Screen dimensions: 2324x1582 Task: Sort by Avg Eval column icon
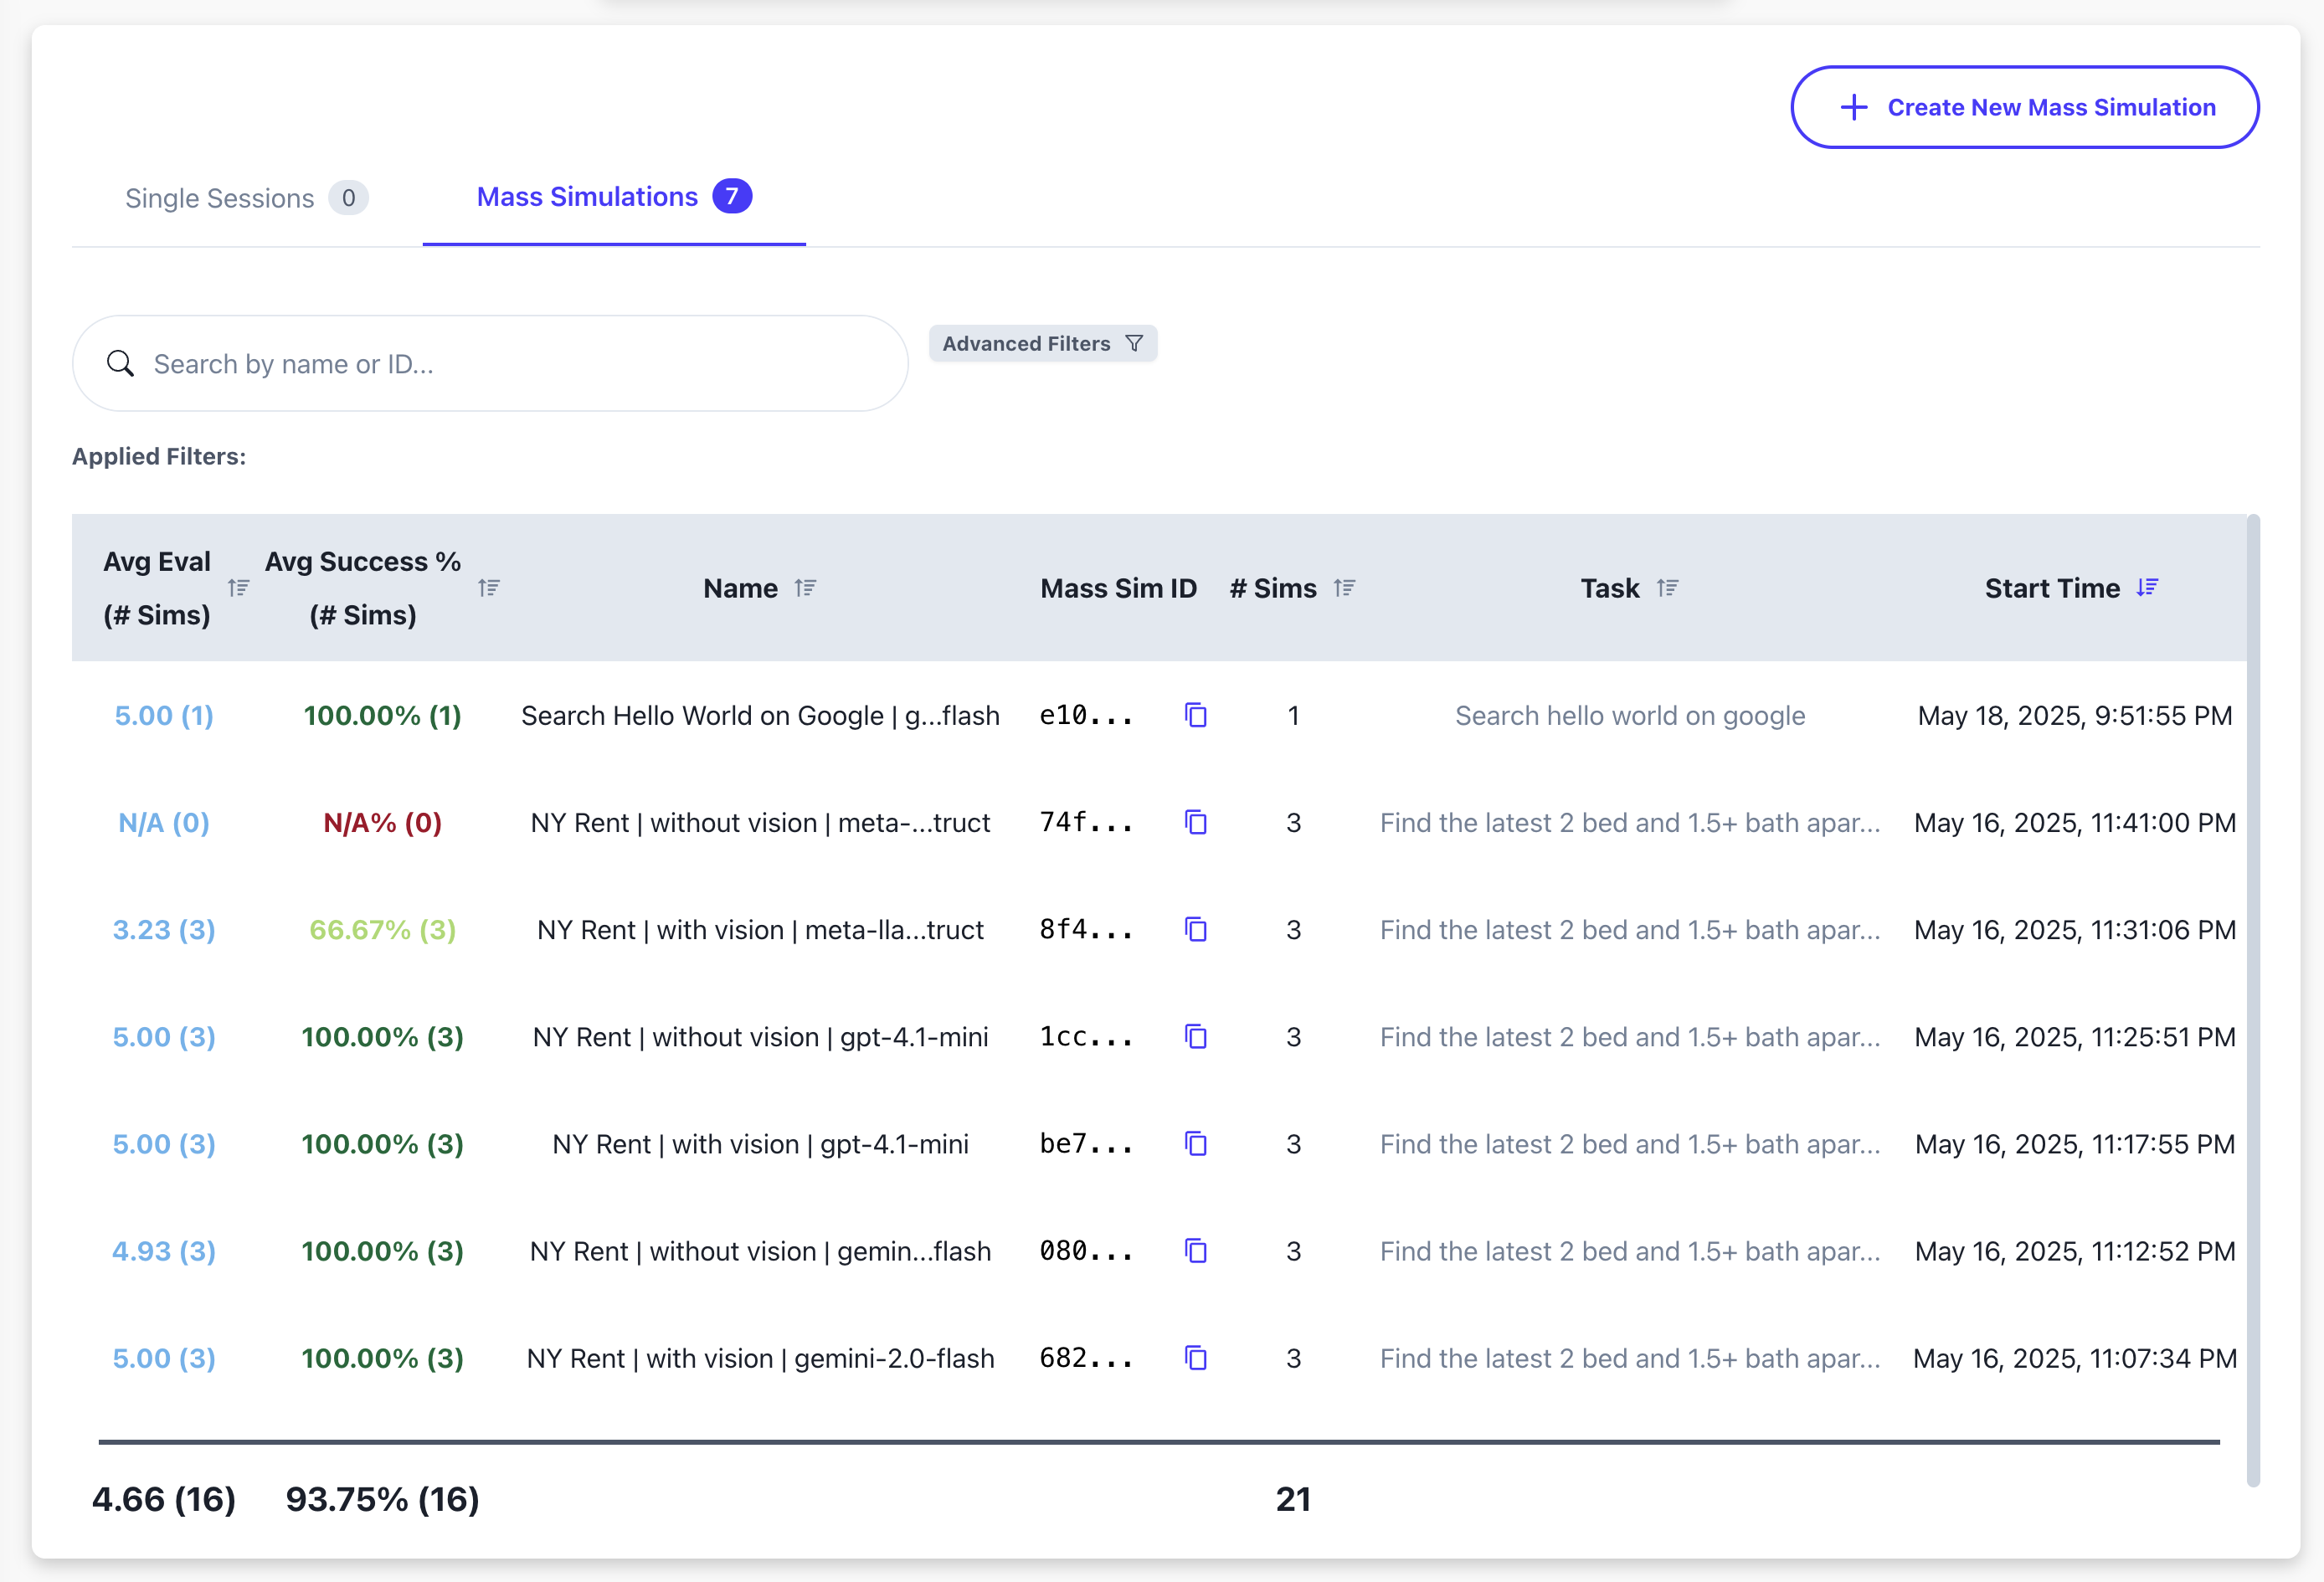238,588
